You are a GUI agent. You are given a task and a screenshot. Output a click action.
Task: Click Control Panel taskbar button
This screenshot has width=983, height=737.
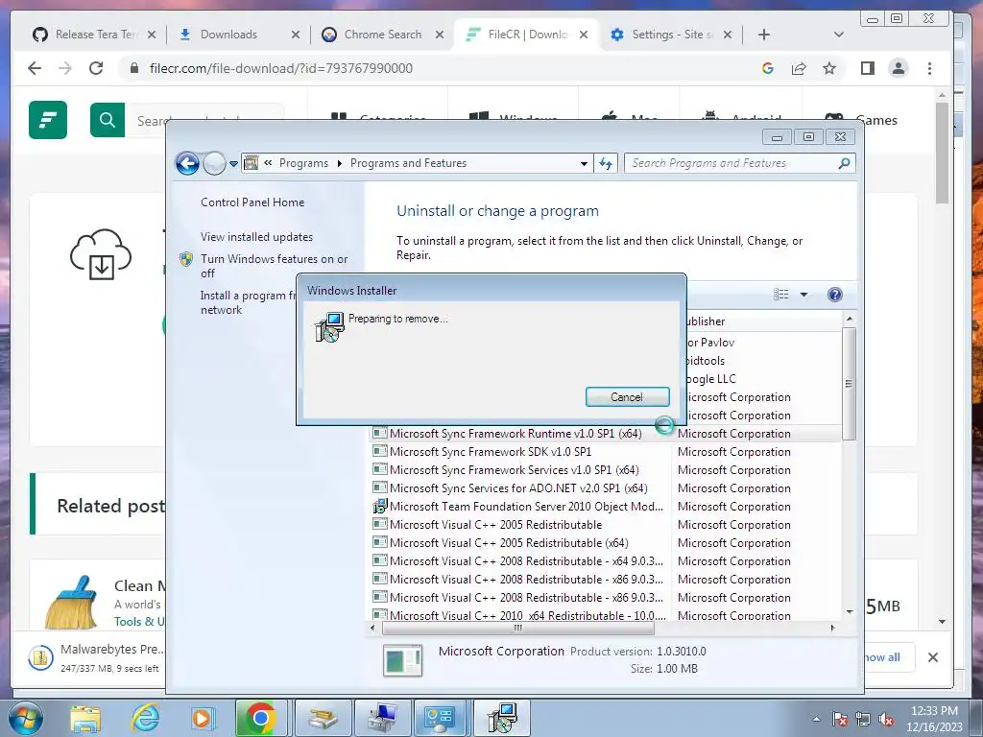click(x=439, y=718)
